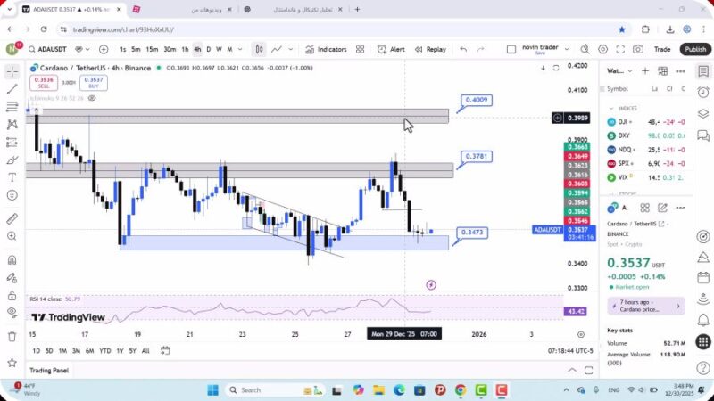Click the undo arrow in toolbar
The width and height of the screenshot is (714, 401).
click(463, 49)
